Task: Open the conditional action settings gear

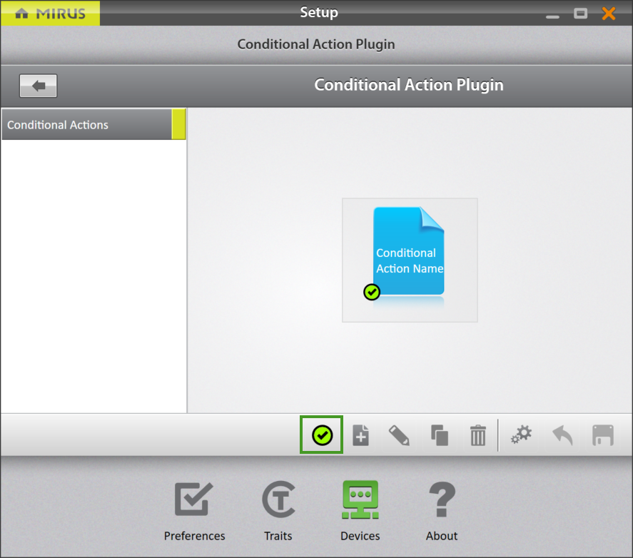Action: pyautogui.click(x=521, y=435)
